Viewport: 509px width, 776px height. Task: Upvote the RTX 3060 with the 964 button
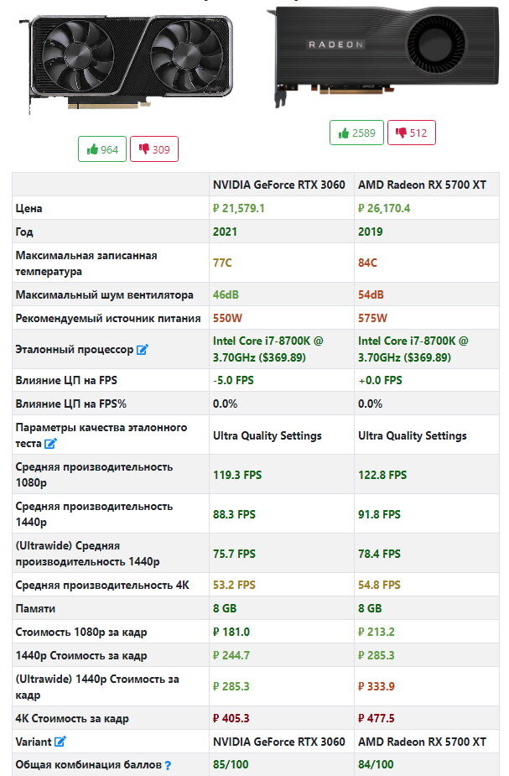(x=102, y=149)
